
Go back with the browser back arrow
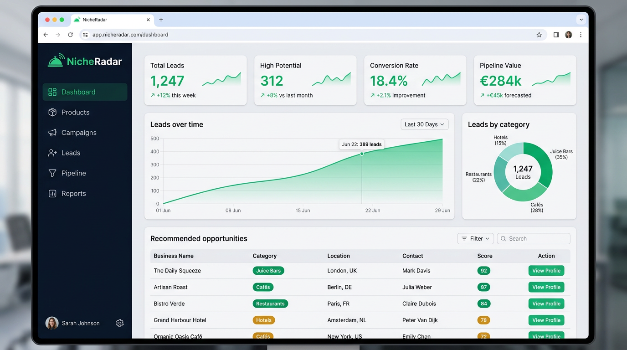[46, 35]
